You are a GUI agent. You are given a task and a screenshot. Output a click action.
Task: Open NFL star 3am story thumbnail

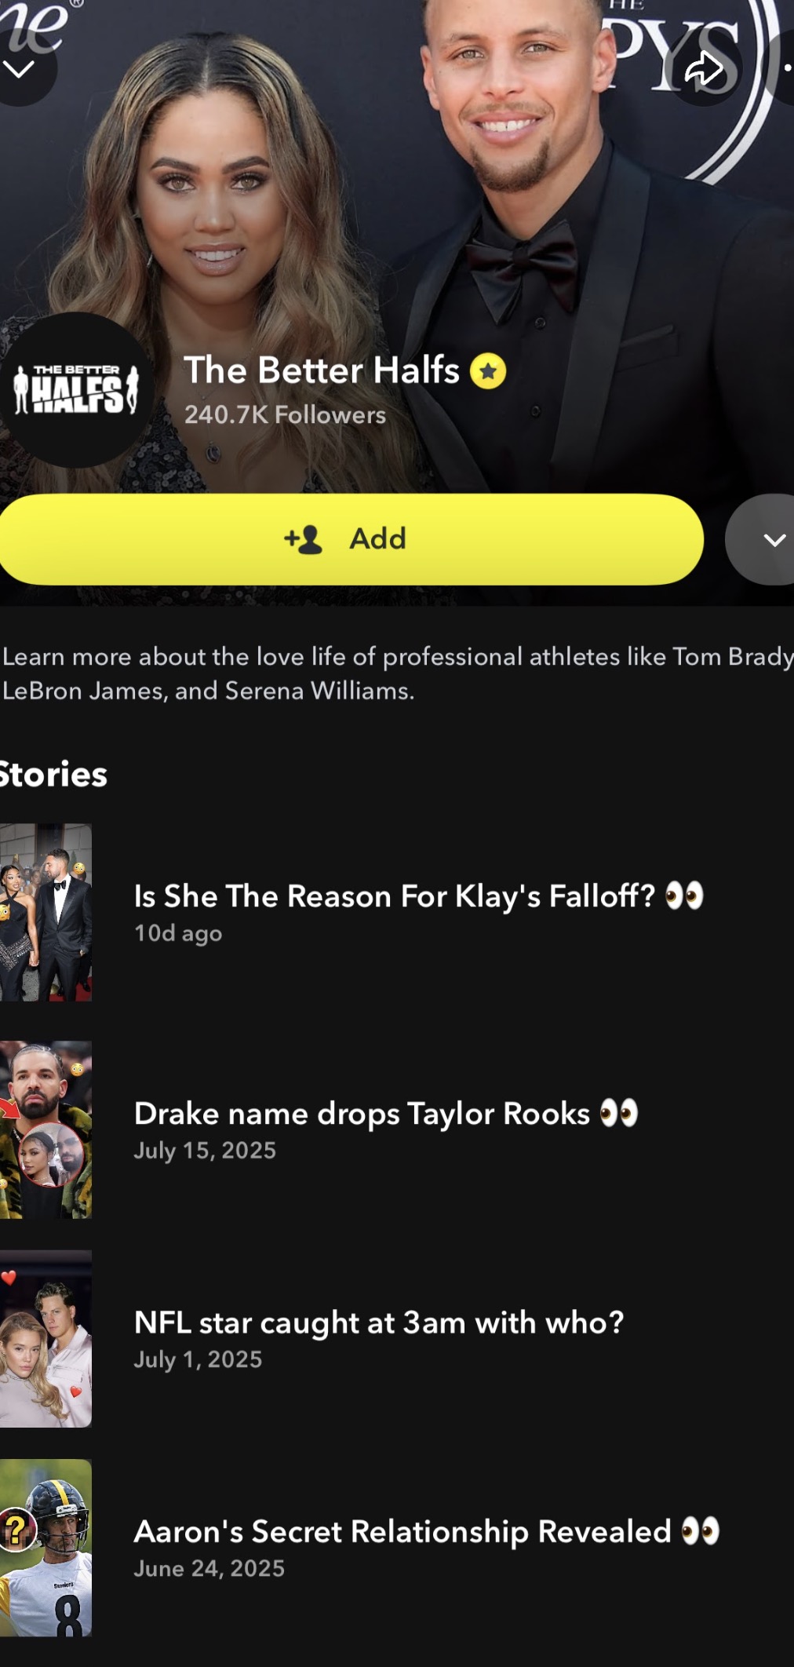point(46,1338)
